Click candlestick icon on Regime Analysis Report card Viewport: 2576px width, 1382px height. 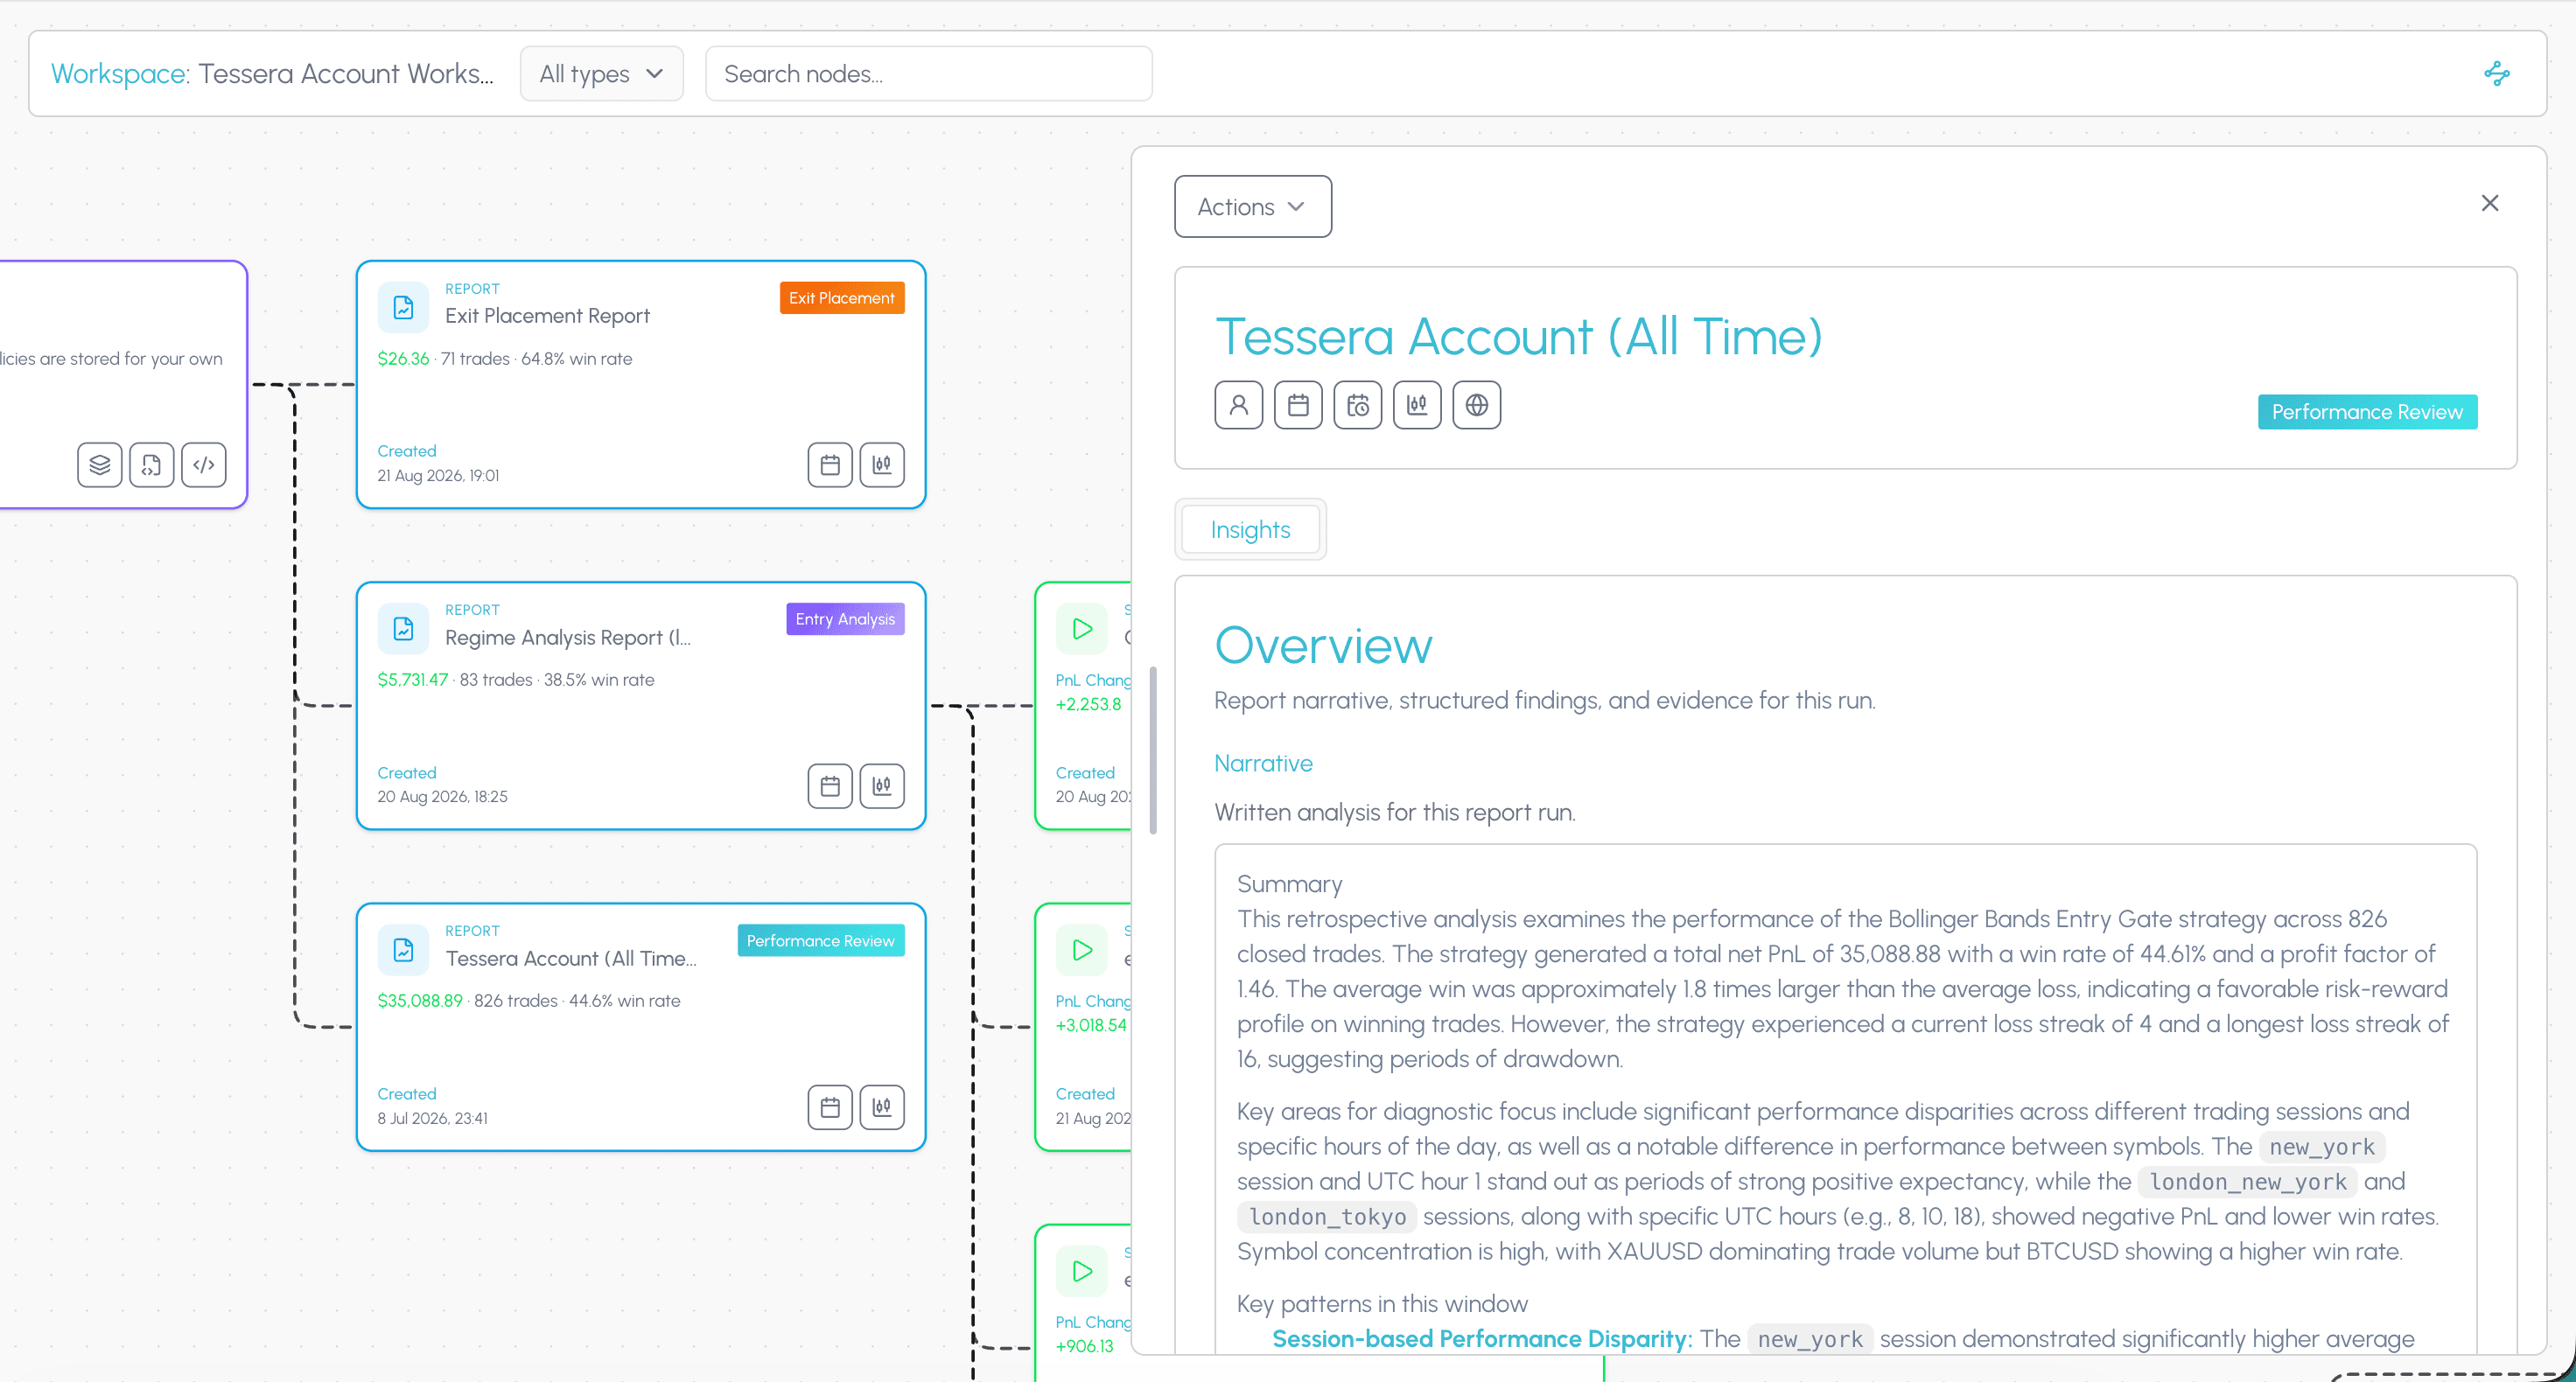pos(881,786)
